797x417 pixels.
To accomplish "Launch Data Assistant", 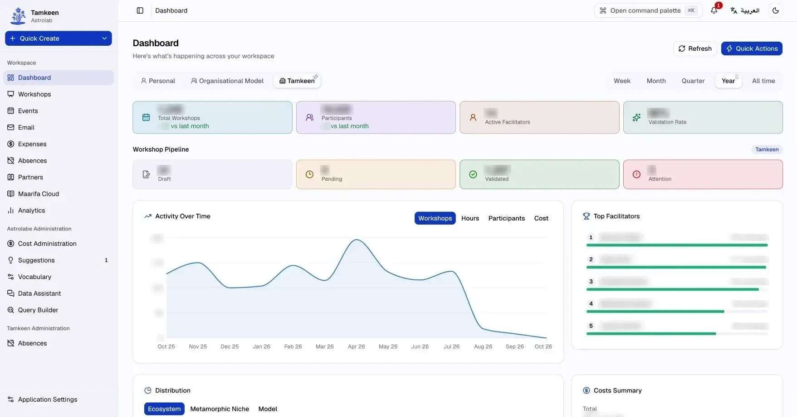I will coord(59,293).
